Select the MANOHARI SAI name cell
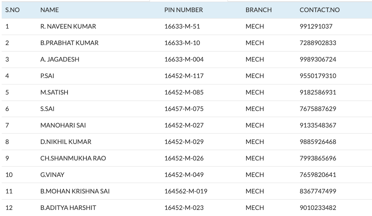 coord(63,125)
